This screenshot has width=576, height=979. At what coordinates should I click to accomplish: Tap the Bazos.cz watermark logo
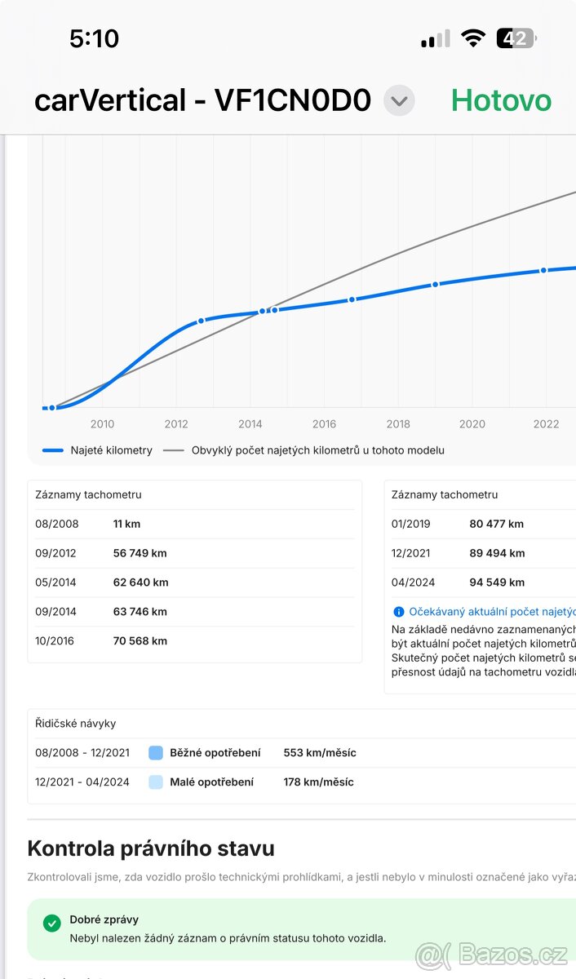pos(491,954)
